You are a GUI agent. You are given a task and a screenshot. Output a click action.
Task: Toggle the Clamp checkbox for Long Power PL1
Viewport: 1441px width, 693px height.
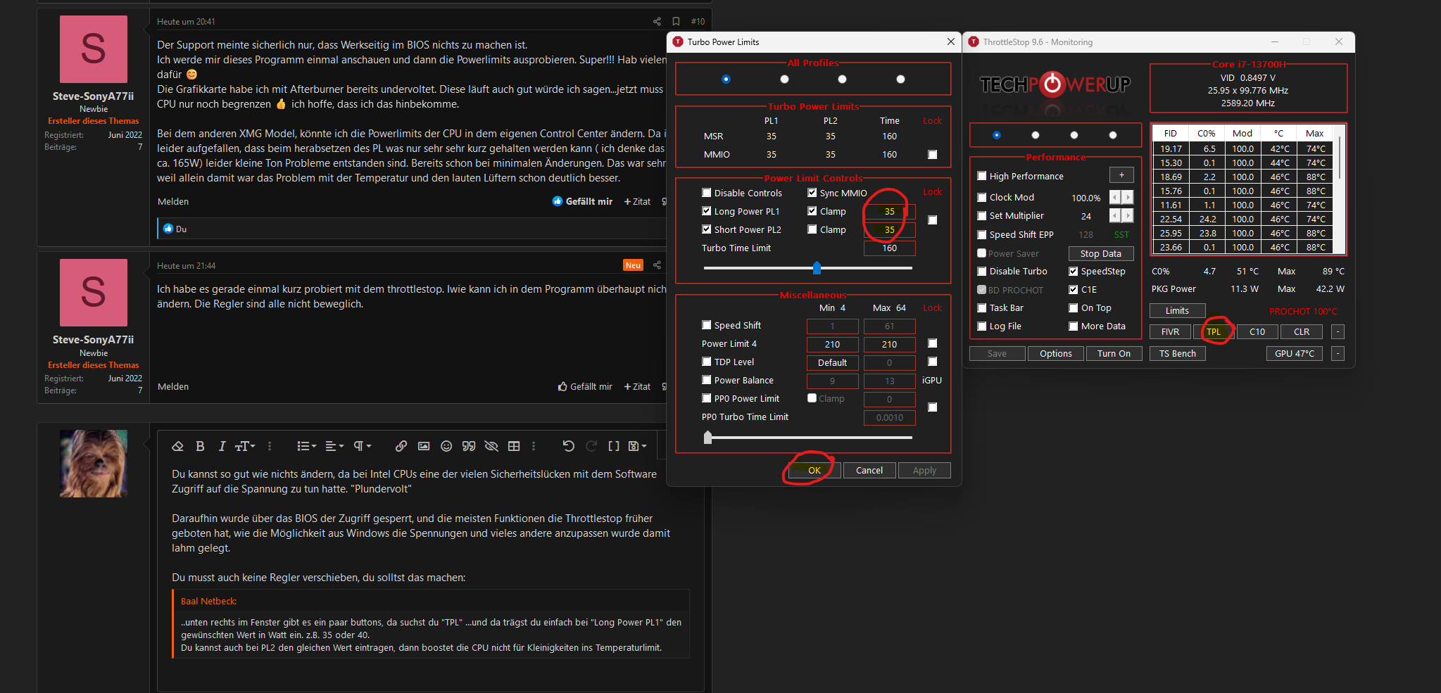(x=812, y=211)
